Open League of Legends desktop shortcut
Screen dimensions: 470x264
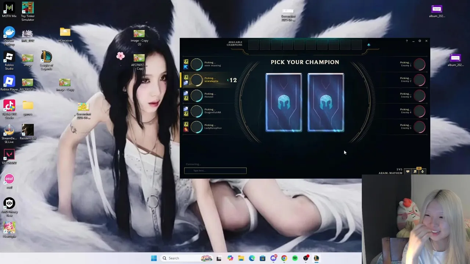click(x=46, y=61)
